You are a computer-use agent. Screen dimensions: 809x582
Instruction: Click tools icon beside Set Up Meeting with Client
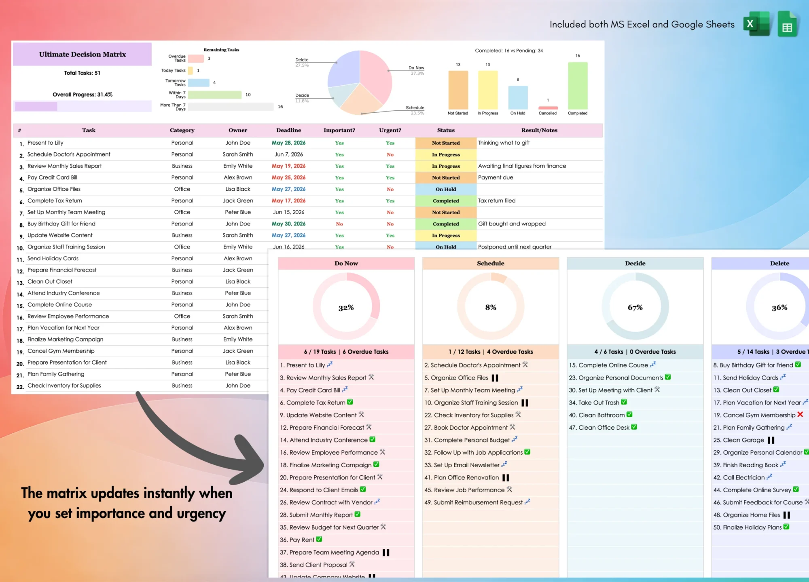657,390
